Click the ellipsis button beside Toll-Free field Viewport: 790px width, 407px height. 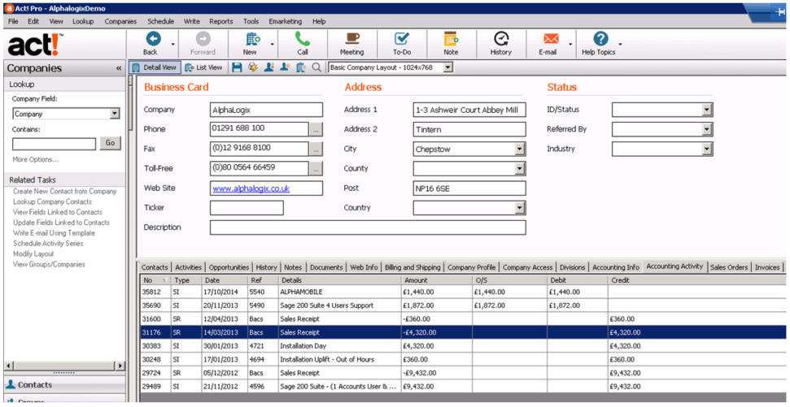coord(316,169)
